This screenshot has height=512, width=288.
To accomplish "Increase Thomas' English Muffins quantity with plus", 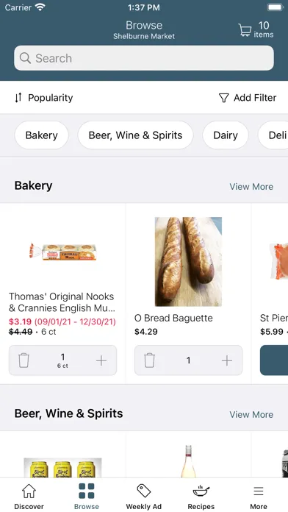I will click(x=101, y=360).
